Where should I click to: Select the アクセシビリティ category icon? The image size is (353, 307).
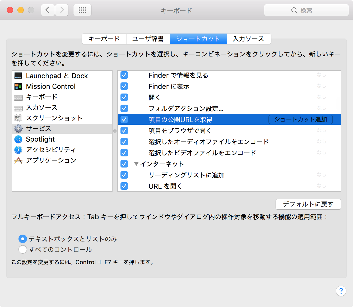point(18,150)
